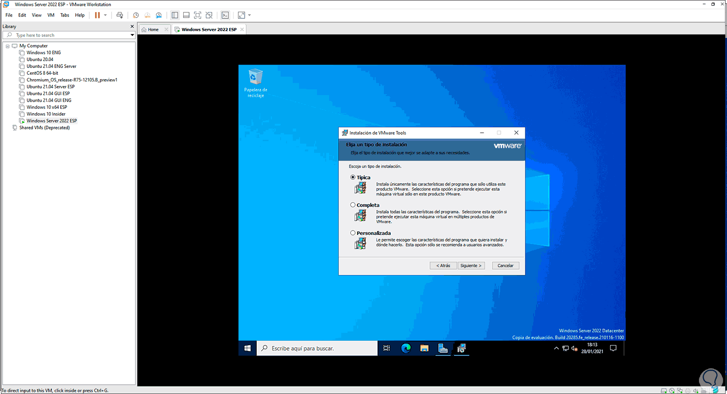Click the hard disk device status icon
Viewport: 727px width, 394px height.
665,390
